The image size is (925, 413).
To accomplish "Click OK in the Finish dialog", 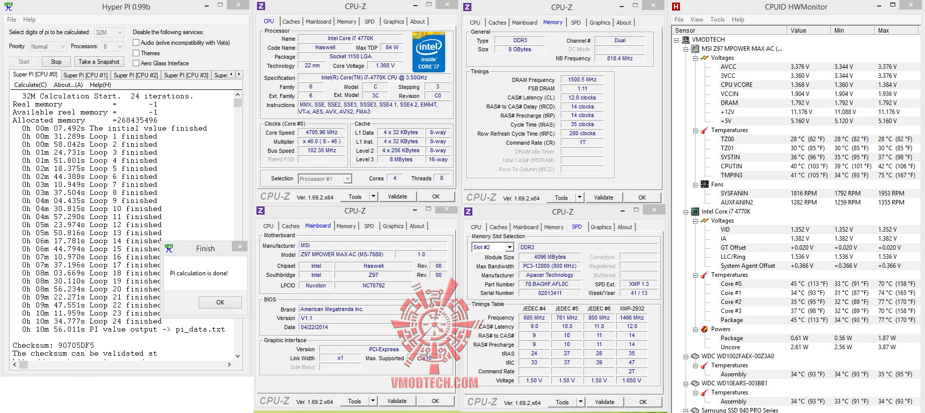I will point(220,302).
